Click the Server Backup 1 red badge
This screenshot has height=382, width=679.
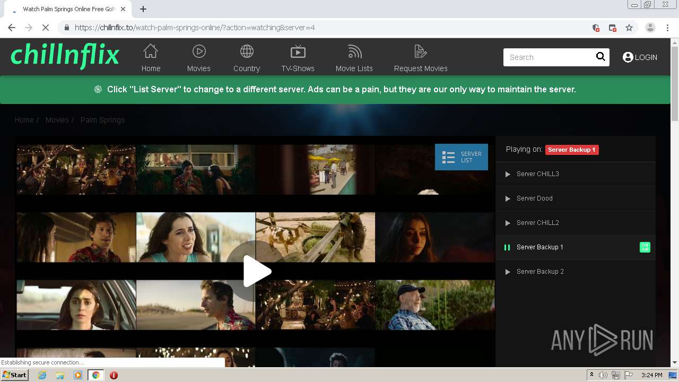(572, 150)
